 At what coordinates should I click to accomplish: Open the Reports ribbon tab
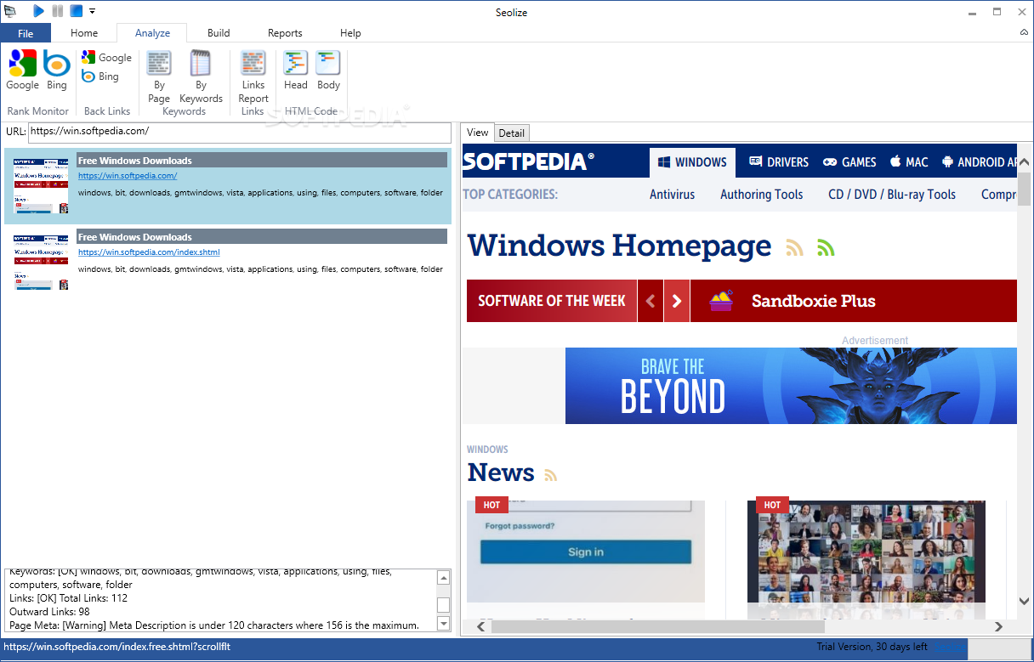285,33
